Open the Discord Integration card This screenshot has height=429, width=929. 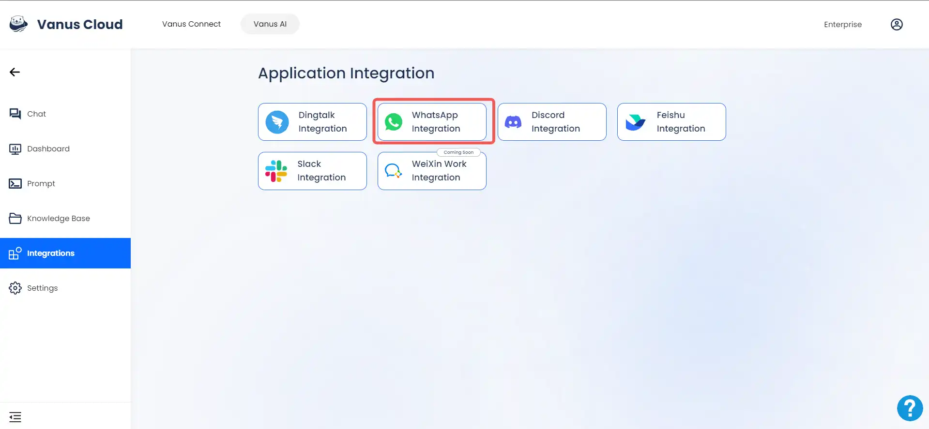[x=552, y=122]
